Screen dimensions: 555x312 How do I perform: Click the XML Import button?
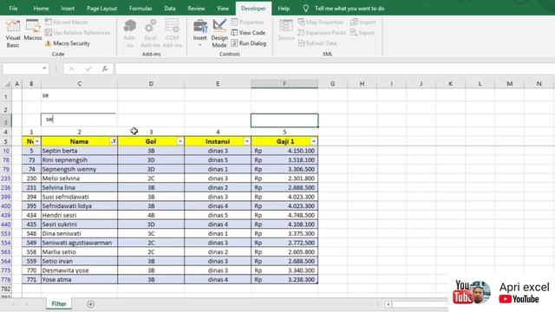(362, 22)
